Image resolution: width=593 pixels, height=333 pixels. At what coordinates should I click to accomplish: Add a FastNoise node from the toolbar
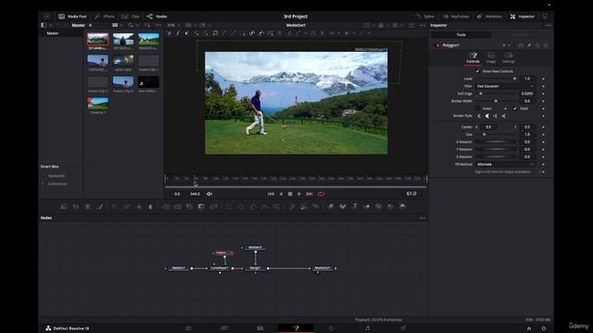pyautogui.click(x=76, y=206)
